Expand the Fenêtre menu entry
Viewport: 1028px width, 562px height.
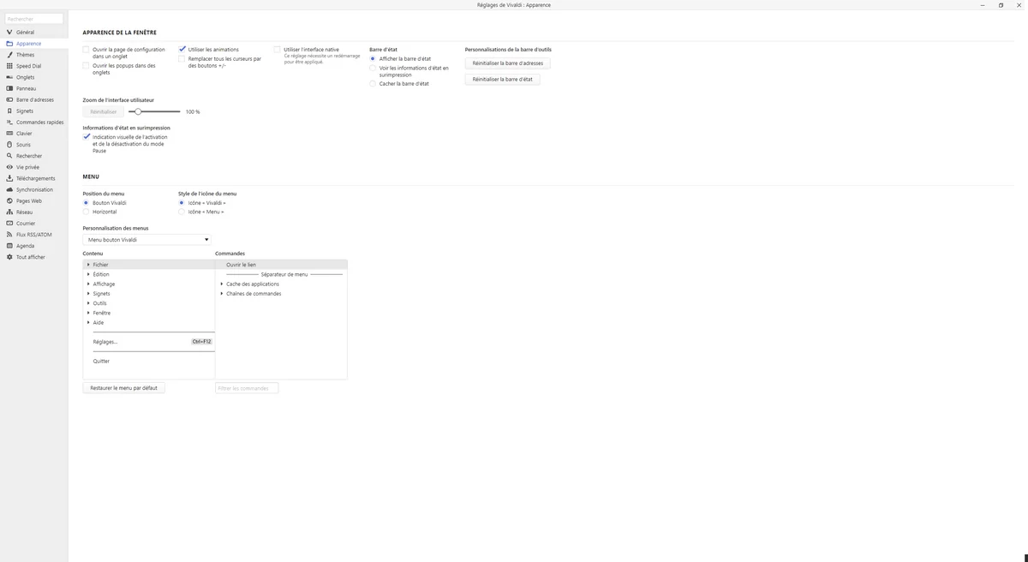click(88, 313)
